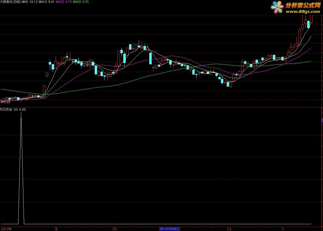Click the stock name 大族激光(日线)
Image resolution: width=323 pixels, height=231 pixels.
(10, 2)
